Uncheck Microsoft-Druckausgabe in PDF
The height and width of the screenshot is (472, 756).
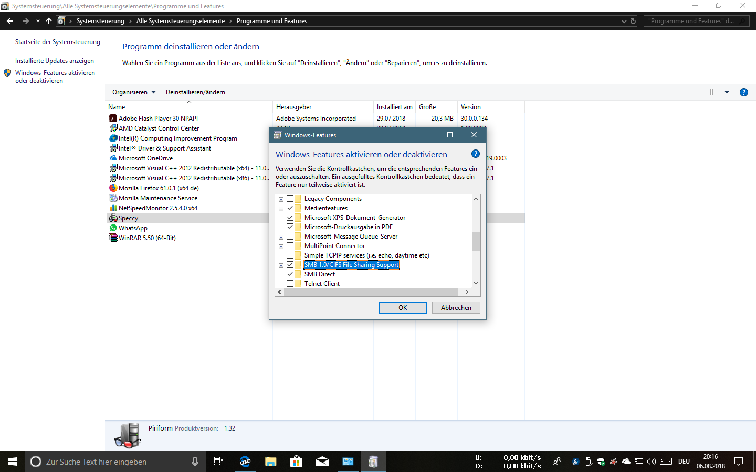(290, 227)
